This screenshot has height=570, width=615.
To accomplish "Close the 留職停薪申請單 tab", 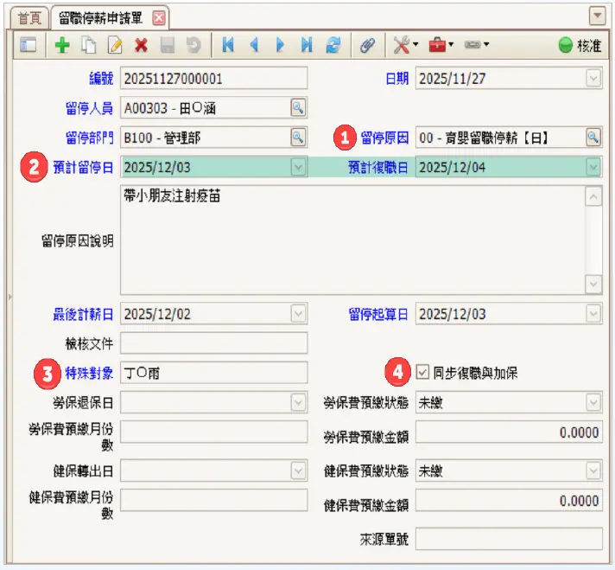I will point(158,17).
